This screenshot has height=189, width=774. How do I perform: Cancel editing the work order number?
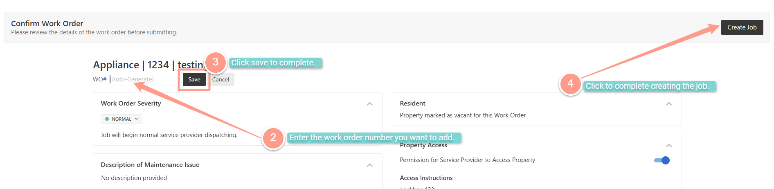coord(220,79)
